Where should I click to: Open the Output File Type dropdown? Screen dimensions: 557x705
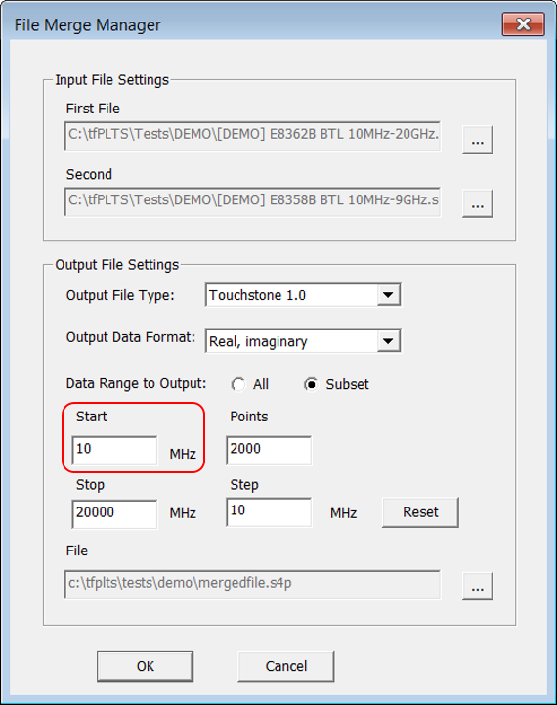coord(388,295)
